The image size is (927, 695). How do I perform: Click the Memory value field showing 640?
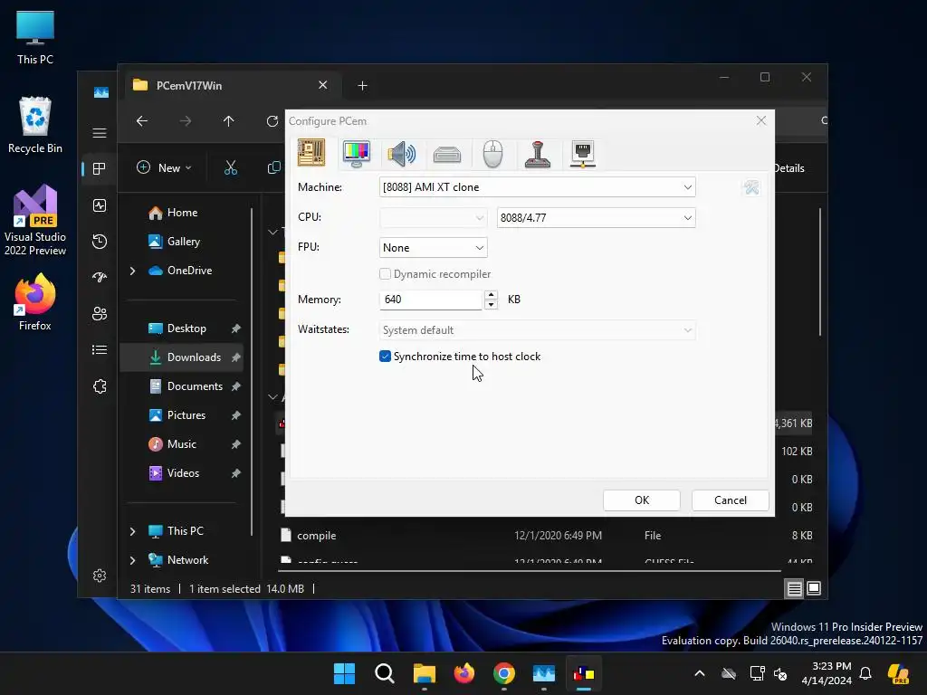click(x=430, y=300)
